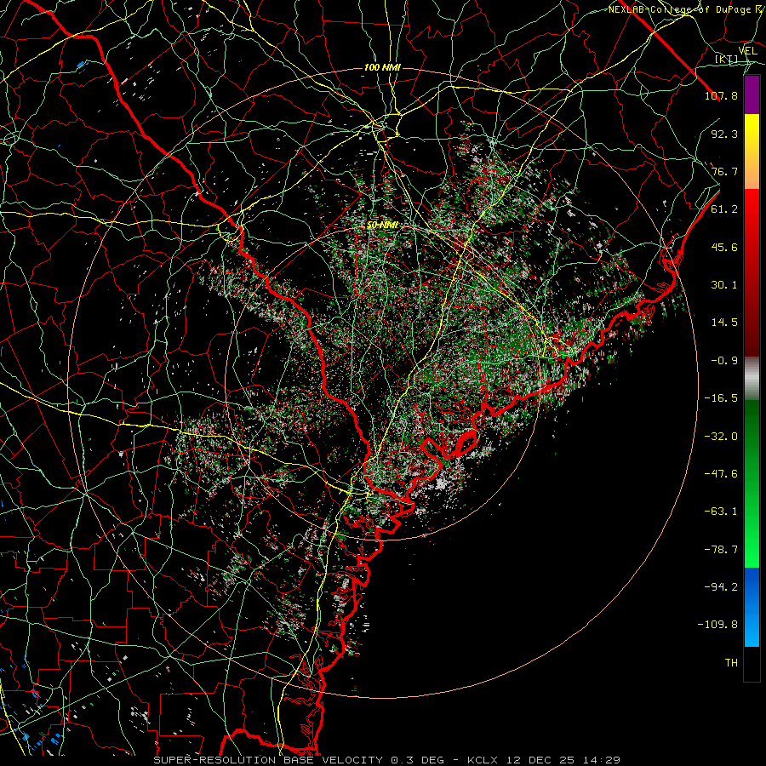Select the -63.1 scale value
This screenshot has height=766, width=766.
(721, 512)
